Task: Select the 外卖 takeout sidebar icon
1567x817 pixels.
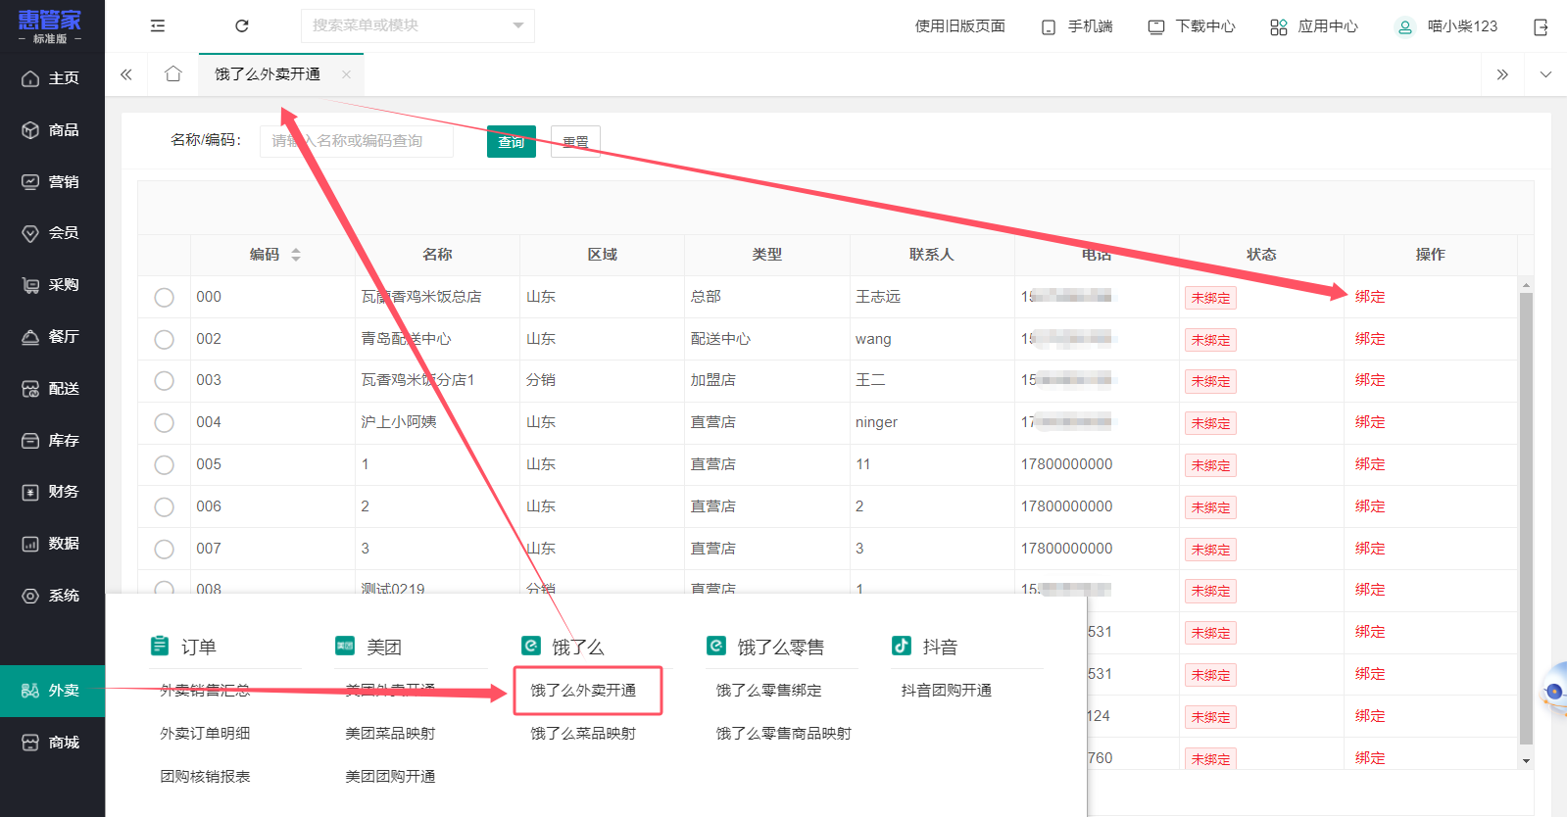Action: pyautogui.click(x=30, y=691)
